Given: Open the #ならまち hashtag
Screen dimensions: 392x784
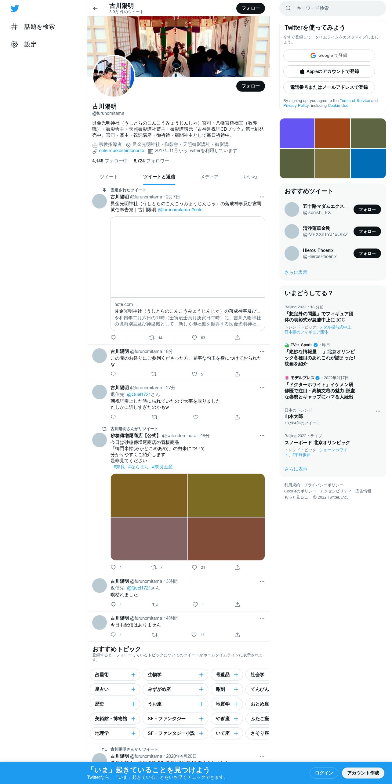Looking at the screenshot, I should pyautogui.click(x=138, y=467).
